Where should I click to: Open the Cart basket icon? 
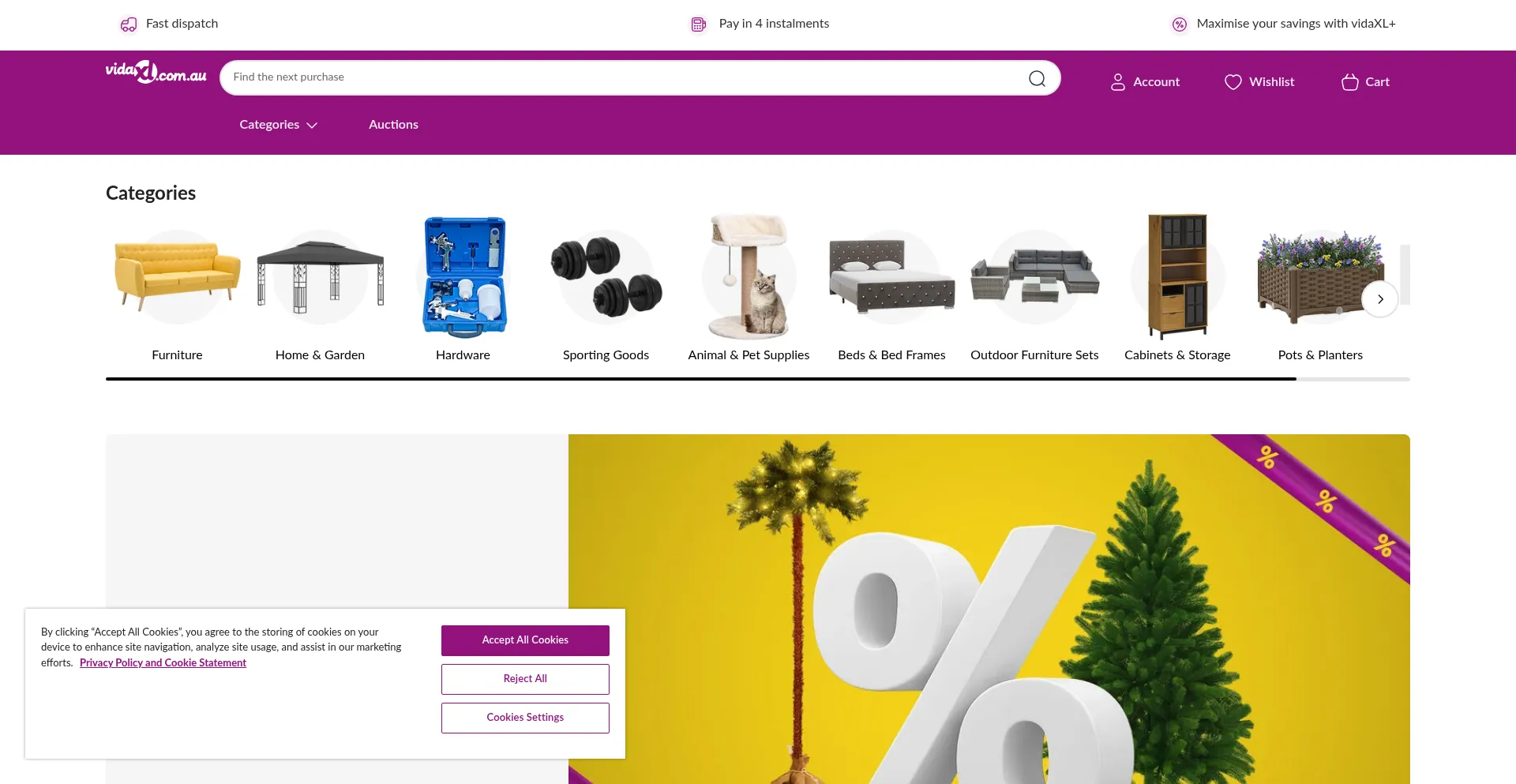tap(1349, 82)
